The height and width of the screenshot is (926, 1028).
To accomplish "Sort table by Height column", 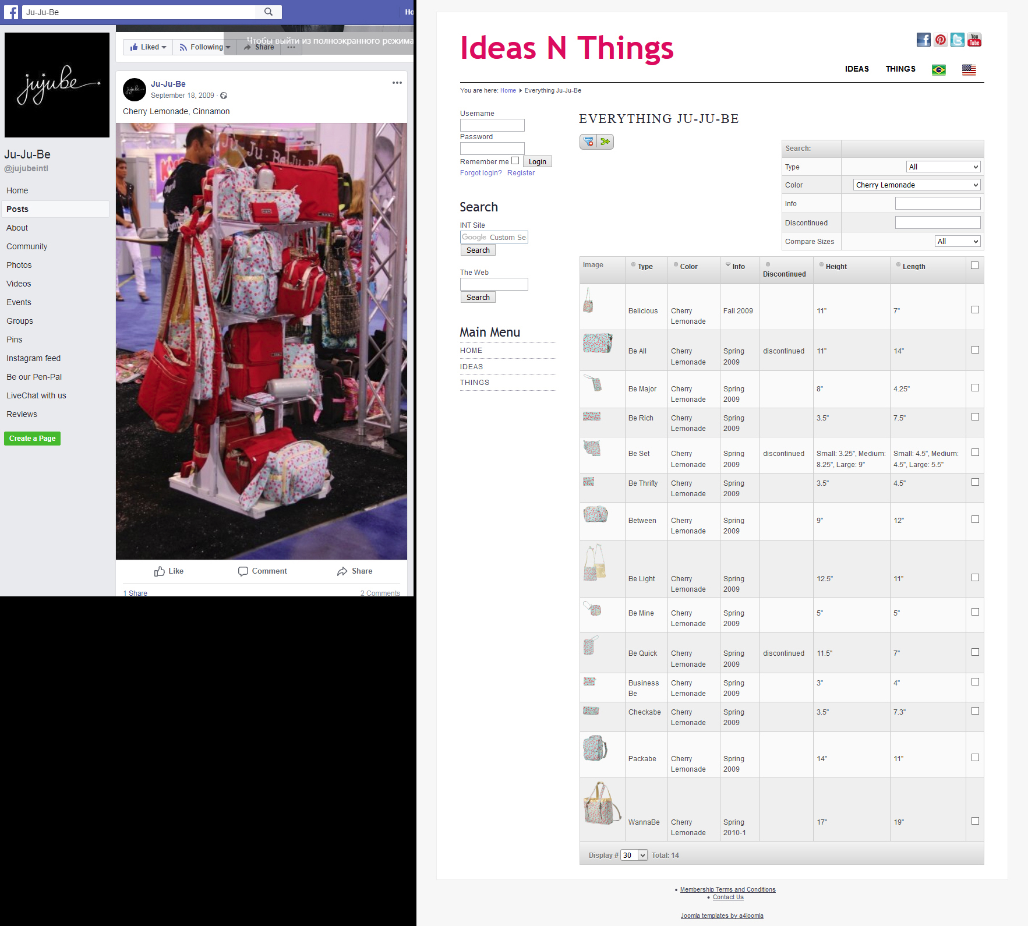I will [836, 266].
